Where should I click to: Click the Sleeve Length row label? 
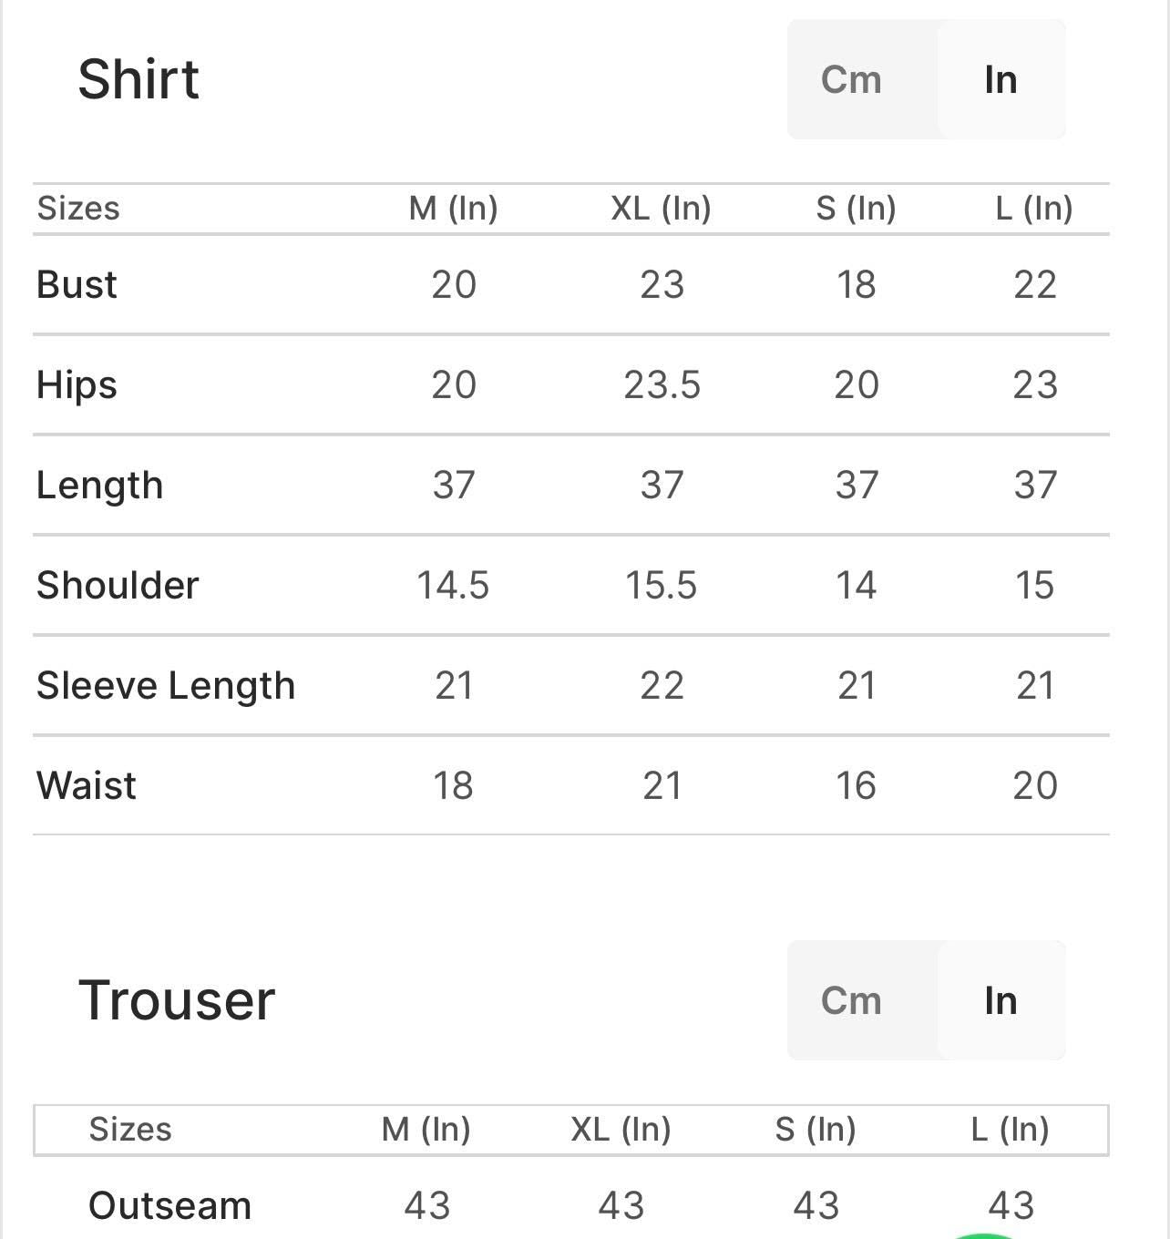[x=166, y=685]
